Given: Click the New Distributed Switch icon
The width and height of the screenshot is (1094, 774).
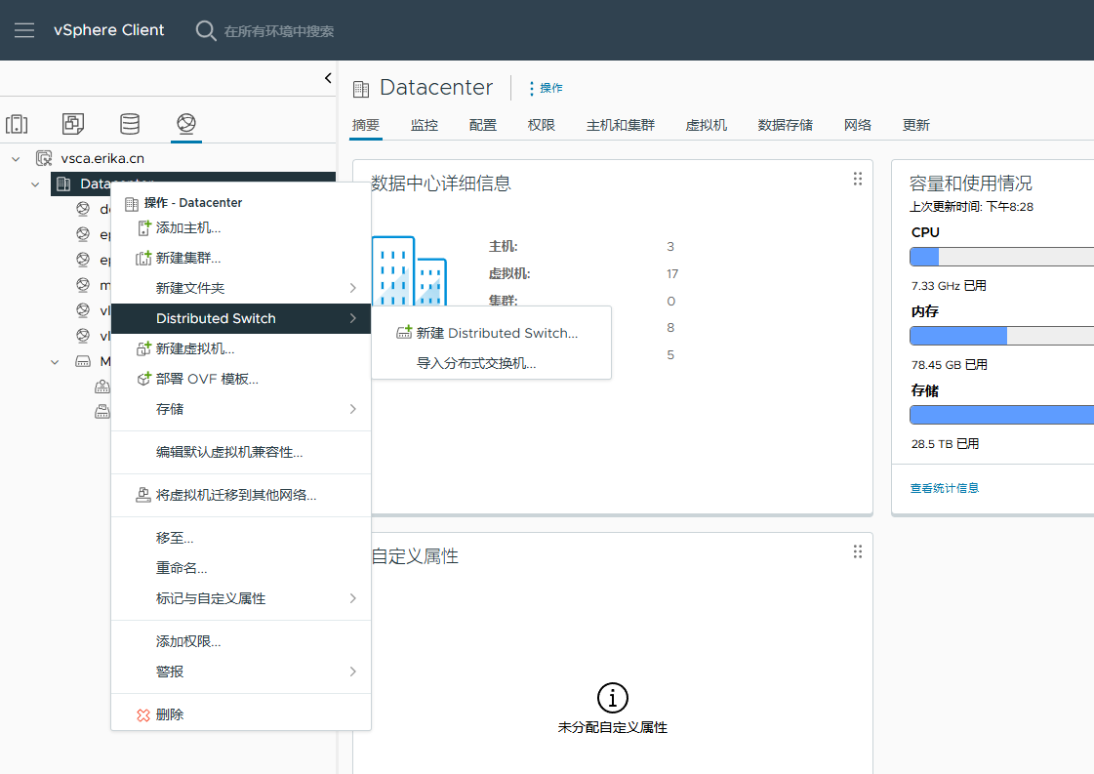Looking at the screenshot, I should [x=404, y=332].
